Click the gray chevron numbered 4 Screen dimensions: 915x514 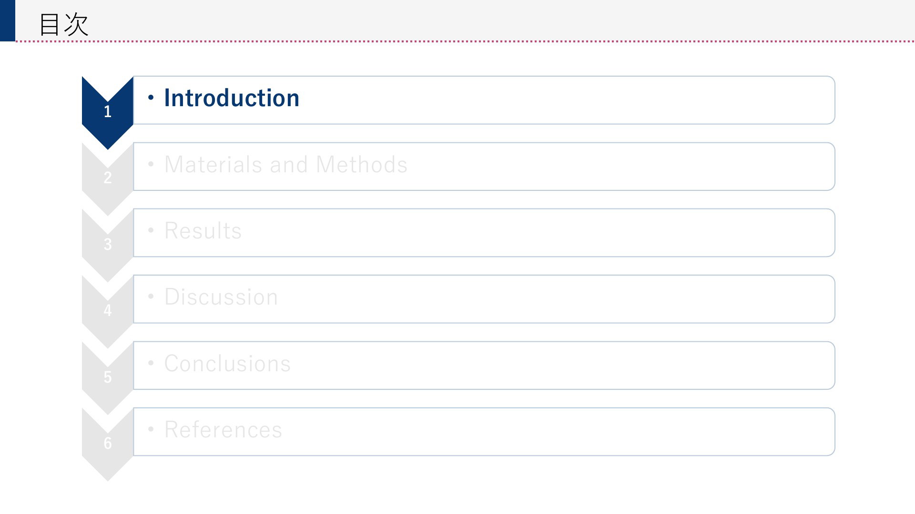pyautogui.click(x=108, y=311)
